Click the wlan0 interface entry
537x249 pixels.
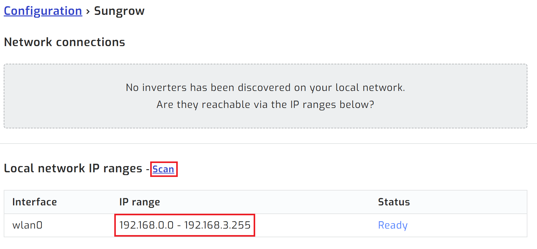(27, 225)
